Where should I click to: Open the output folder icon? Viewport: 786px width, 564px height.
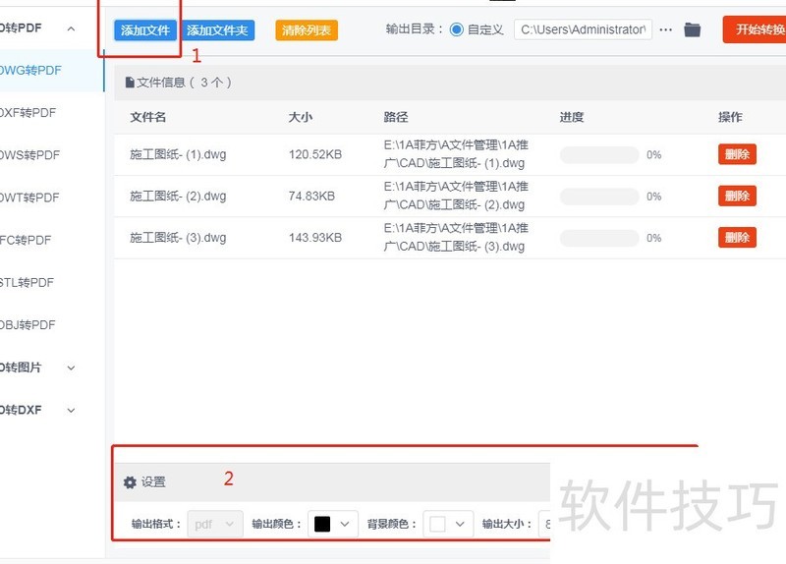coord(693,30)
